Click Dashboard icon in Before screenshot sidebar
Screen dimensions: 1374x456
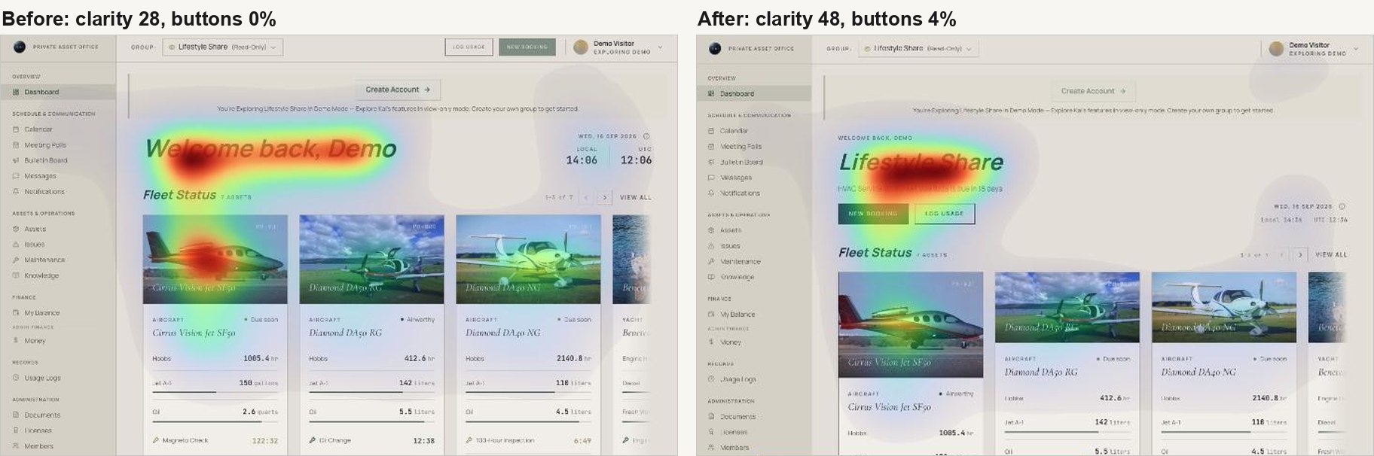pos(16,92)
